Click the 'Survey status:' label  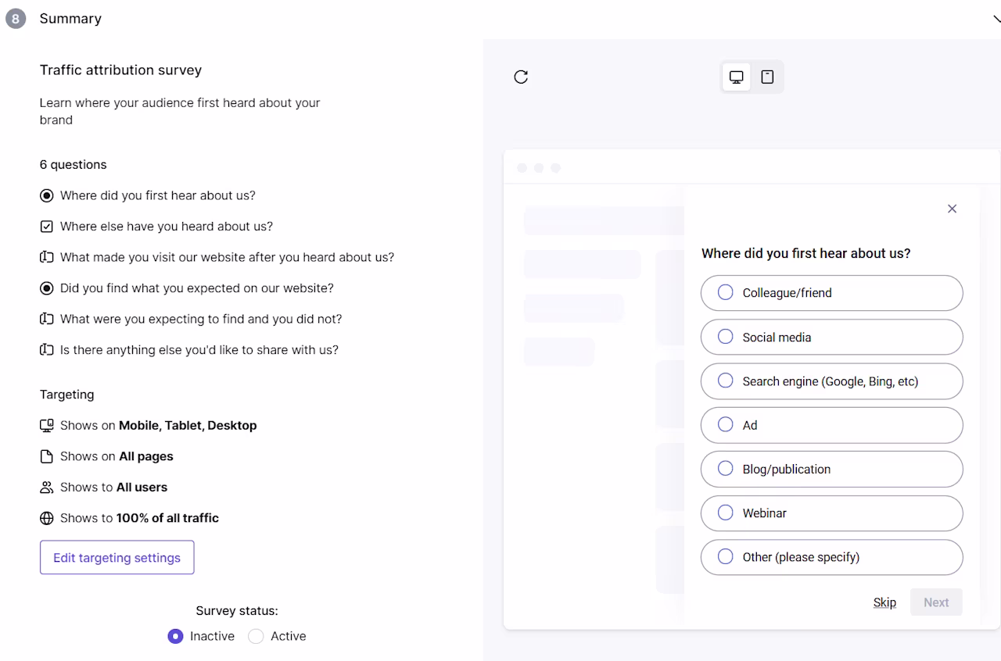237,611
